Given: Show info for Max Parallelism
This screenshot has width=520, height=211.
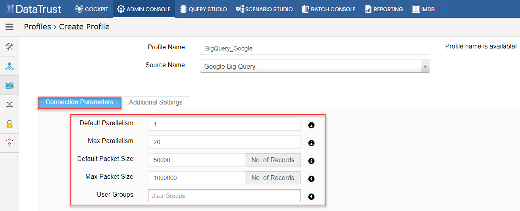Looking at the screenshot, I should tap(312, 143).
